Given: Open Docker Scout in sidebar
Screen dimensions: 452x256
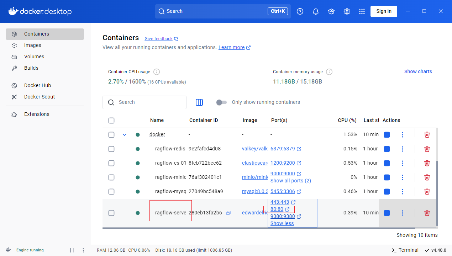Looking at the screenshot, I should tap(45, 97).
